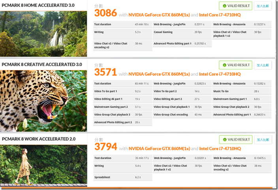This screenshot has width=278, height=190.
Task: Click PCMARK 8 CREATIVE ACCELERATED 3.0 title
Action: tap(42, 64)
